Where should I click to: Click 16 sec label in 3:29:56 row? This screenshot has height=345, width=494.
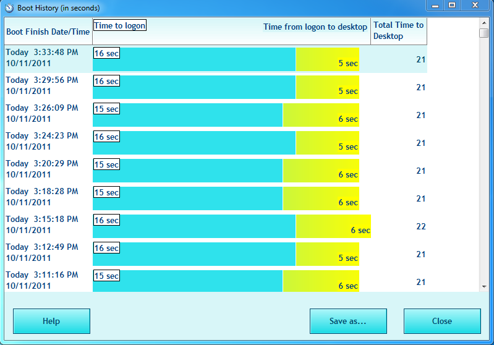[106, 81]
